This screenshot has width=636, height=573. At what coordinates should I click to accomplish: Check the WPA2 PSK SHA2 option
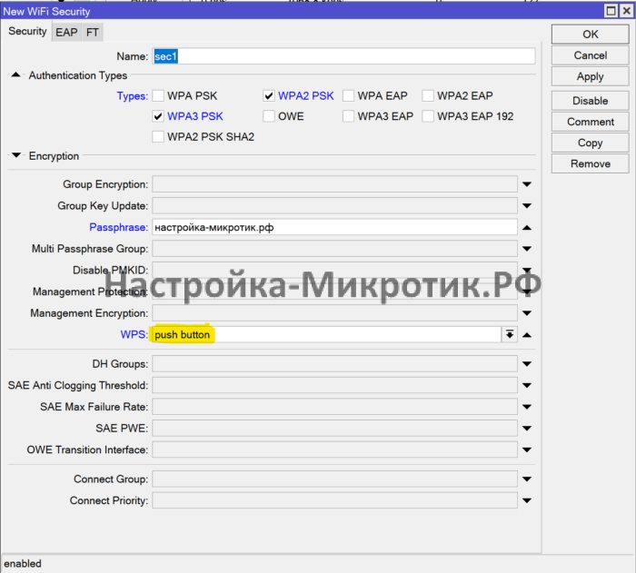(158, 136)
